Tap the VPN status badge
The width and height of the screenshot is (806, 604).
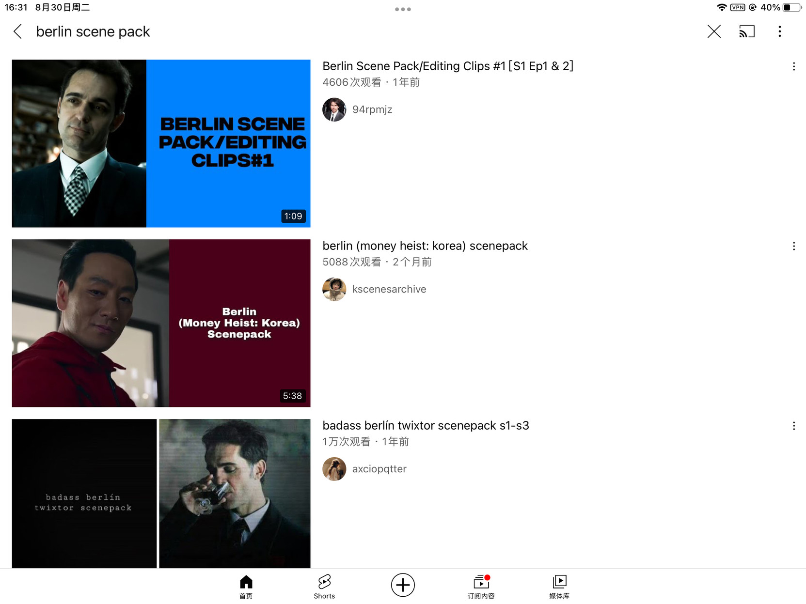click(x=738, y=7)
